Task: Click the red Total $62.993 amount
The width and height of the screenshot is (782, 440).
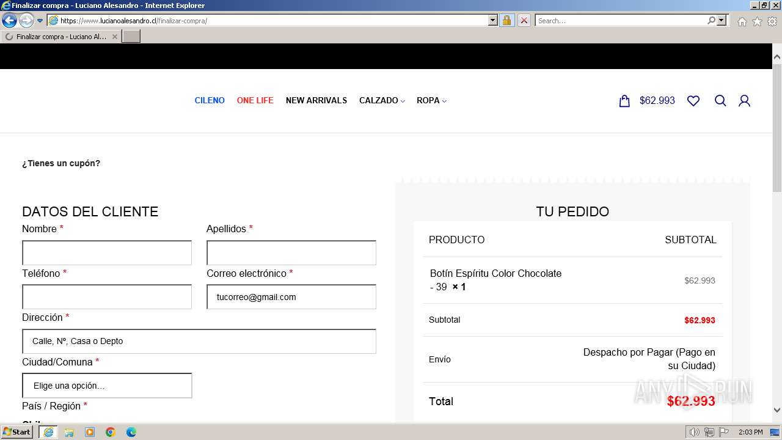Action: coord(691,401)
